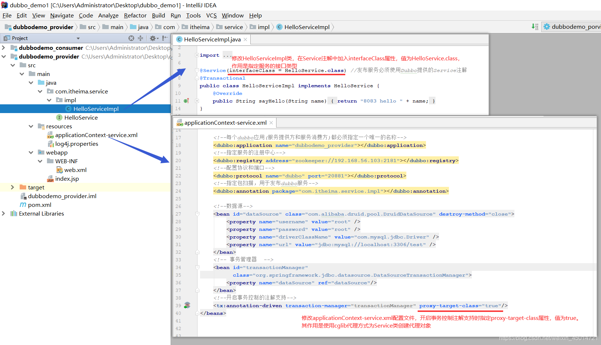Expand the dubbodemo_consumer module
The image size is (601, 345).
click(3, 48)
